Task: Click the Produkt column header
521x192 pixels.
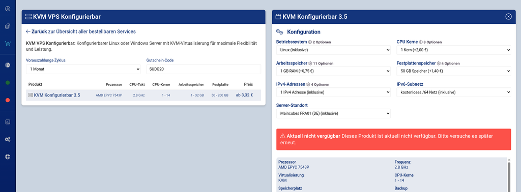Action: [35, 84]
